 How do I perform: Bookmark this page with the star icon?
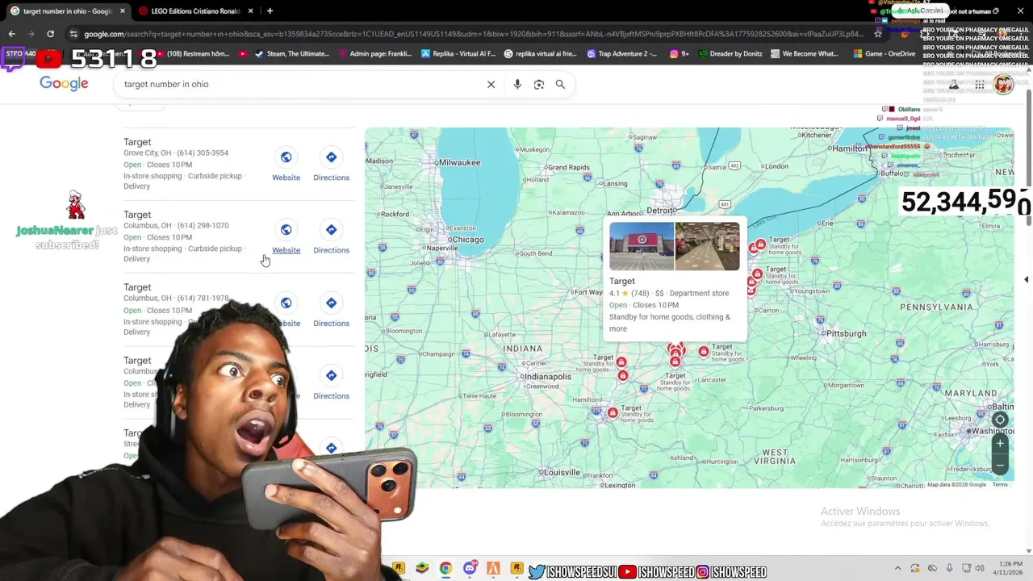(x=878, y=34)
